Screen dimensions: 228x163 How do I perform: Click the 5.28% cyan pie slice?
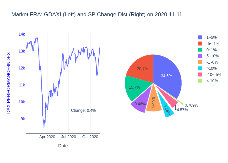pyautogui.click(x=166, y=110)
